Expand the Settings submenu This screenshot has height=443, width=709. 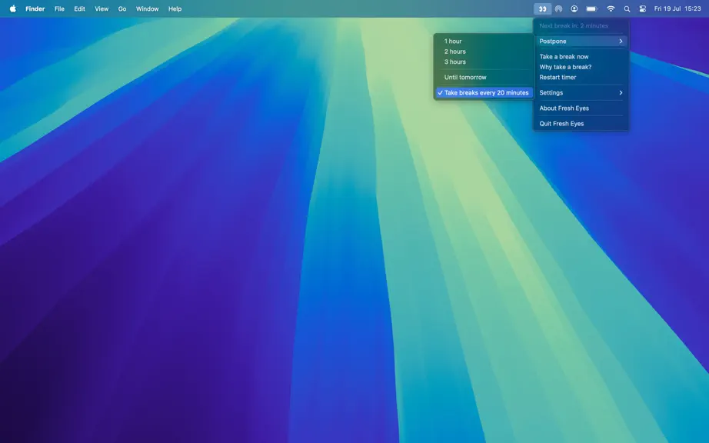pyautogui.click(x=581, y=92)
